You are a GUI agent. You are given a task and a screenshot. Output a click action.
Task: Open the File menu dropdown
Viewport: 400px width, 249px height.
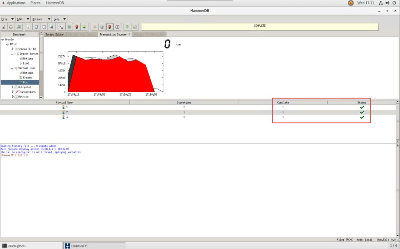click(x=7, y=19)
